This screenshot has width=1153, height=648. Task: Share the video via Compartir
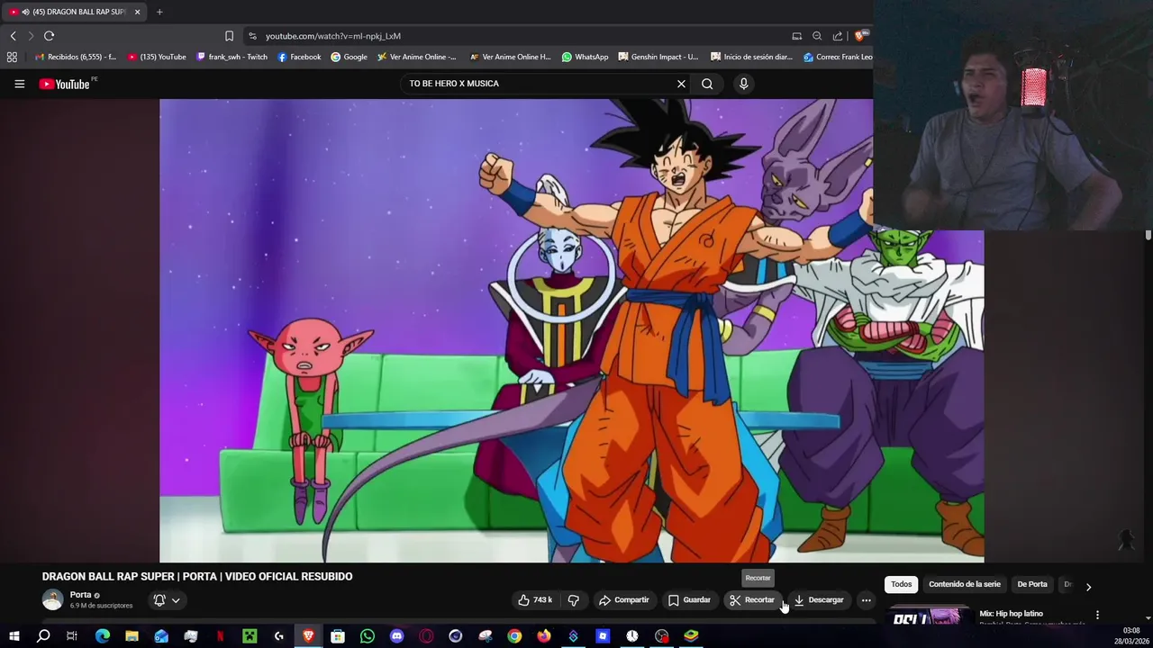click(x=623, y=600)
